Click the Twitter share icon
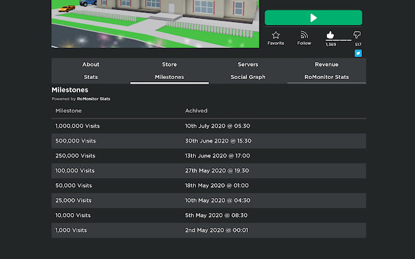 pos(358,53)
